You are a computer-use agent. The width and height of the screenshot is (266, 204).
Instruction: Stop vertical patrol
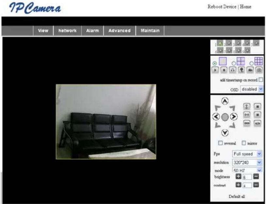257,106
